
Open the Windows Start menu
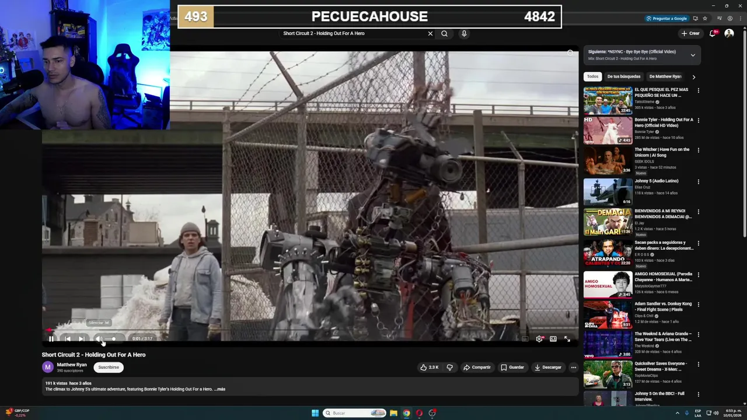(315, 413)
